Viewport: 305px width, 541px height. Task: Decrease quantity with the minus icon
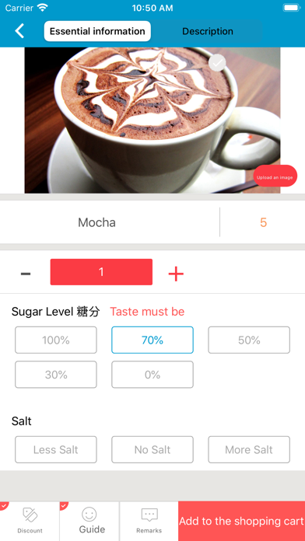[x=26, y=274]
